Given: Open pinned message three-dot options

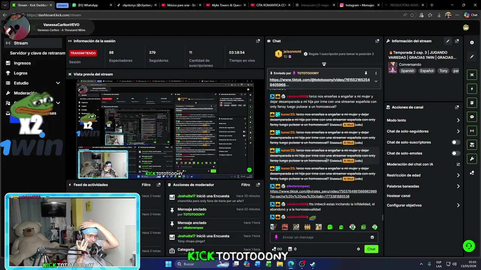Looking at the screenshot, I should pos(376,73).
